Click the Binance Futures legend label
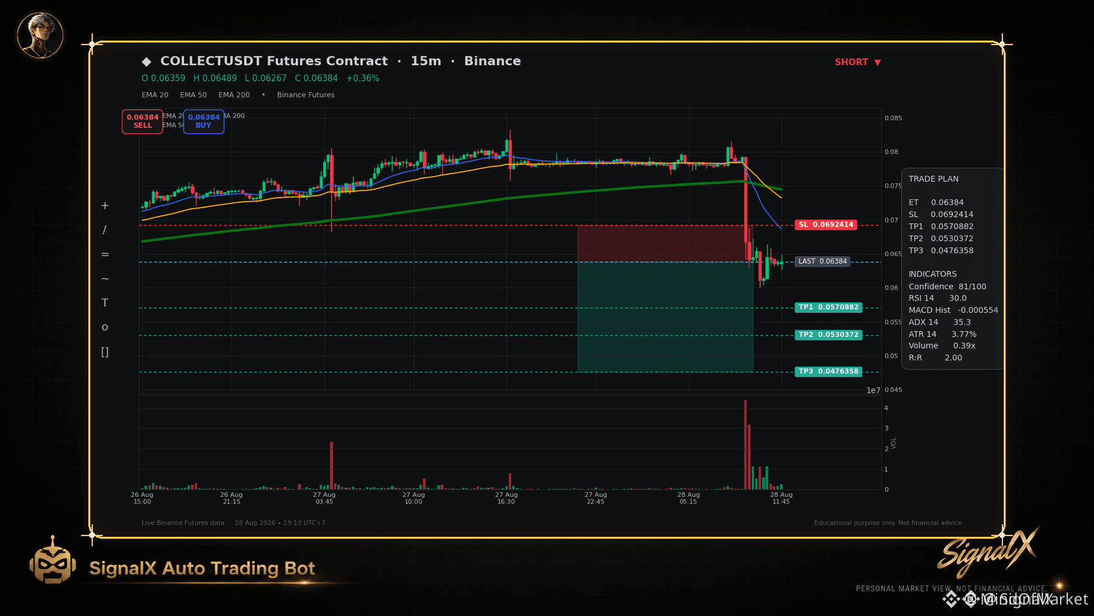 pyautogui.click(x=306, y=95)
